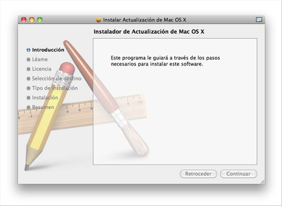
Task: Click the 'Este programa le guiará' intro text
Action: pyautogui.click(x=165, y=61)
